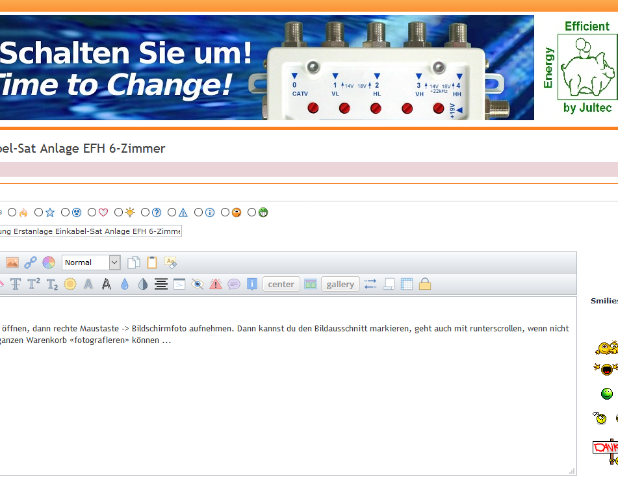Click the paste clipboard icon
Screen dimensions: 618x499
tap(152, 262)
